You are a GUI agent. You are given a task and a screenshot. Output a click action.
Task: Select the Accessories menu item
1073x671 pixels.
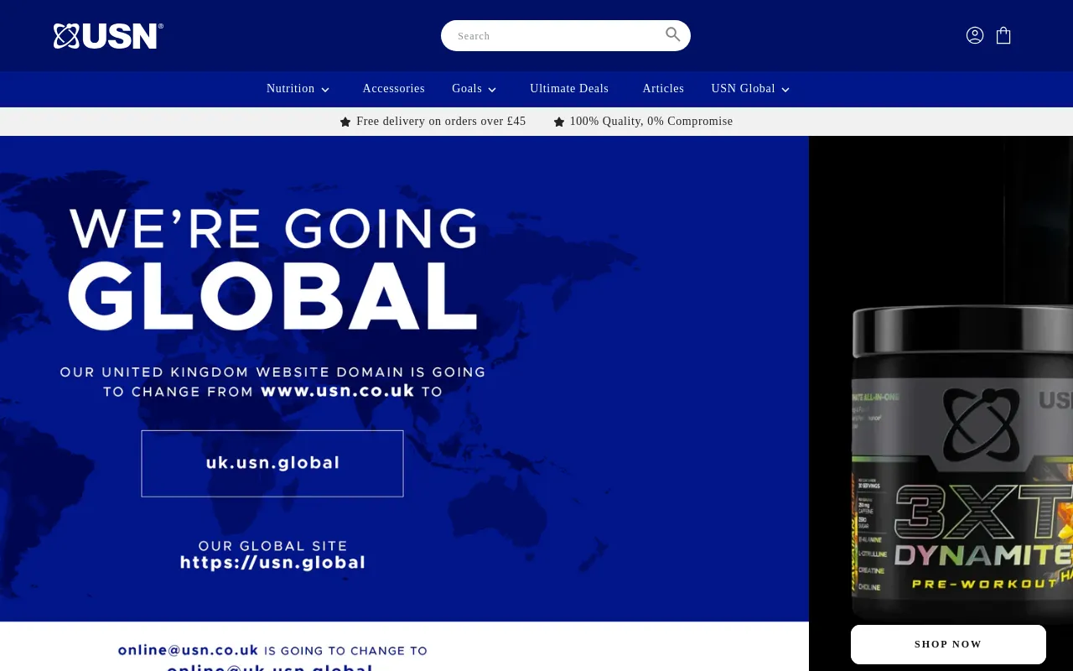(x=393, y=89)
